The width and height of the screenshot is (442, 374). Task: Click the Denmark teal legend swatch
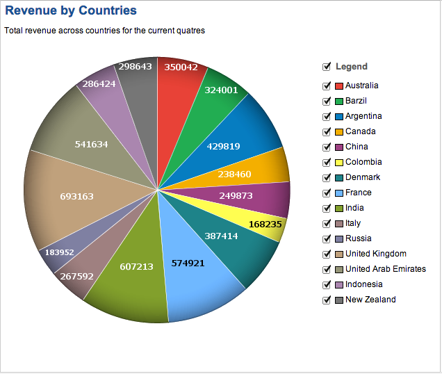coord(339,178)
